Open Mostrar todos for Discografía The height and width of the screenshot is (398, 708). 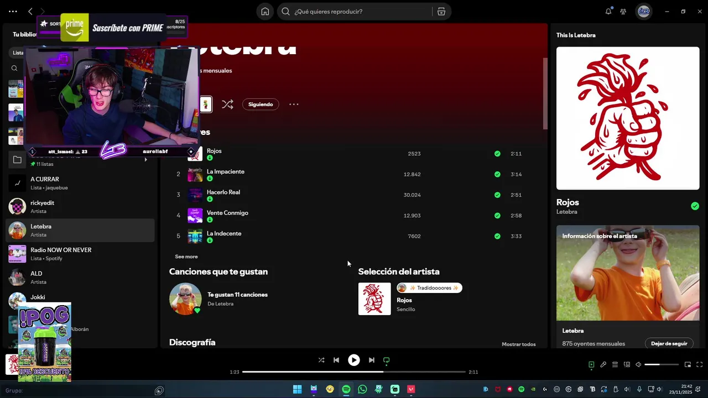coord(519,344)
